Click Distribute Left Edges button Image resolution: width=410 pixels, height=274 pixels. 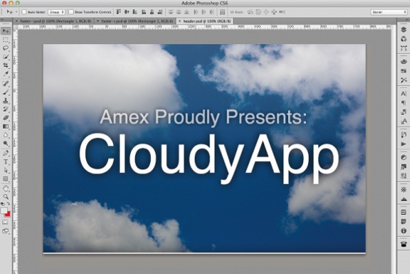click(196, 12)
